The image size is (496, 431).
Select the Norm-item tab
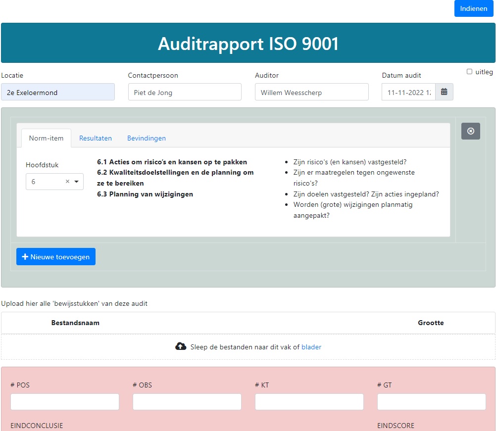(x=46, y=138)
